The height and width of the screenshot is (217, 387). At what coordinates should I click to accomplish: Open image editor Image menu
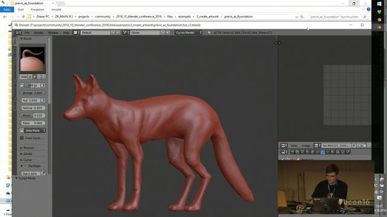click(x=306, y=146)
